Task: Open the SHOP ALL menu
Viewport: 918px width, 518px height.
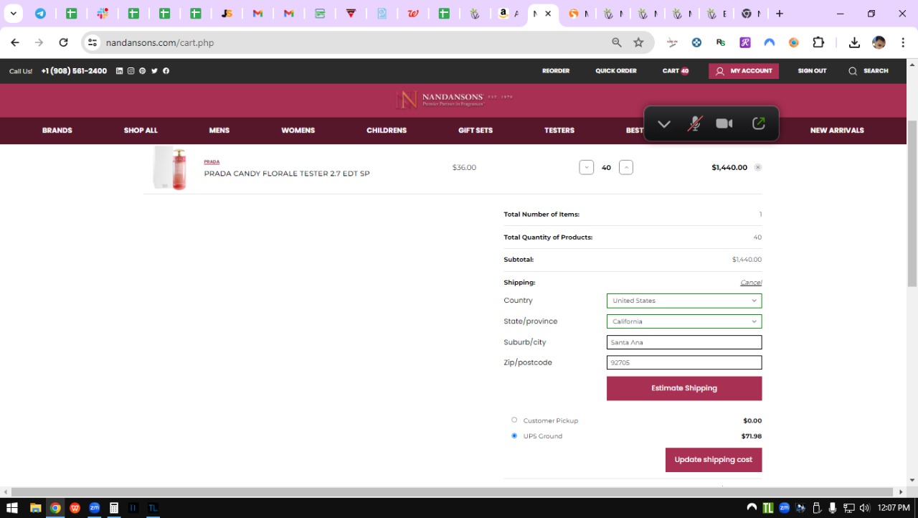Action: (141, 131)
